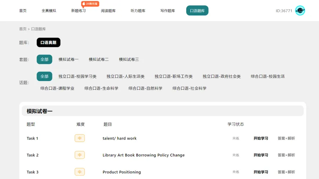Go to 首页 in top navigation

pos(23,10)
